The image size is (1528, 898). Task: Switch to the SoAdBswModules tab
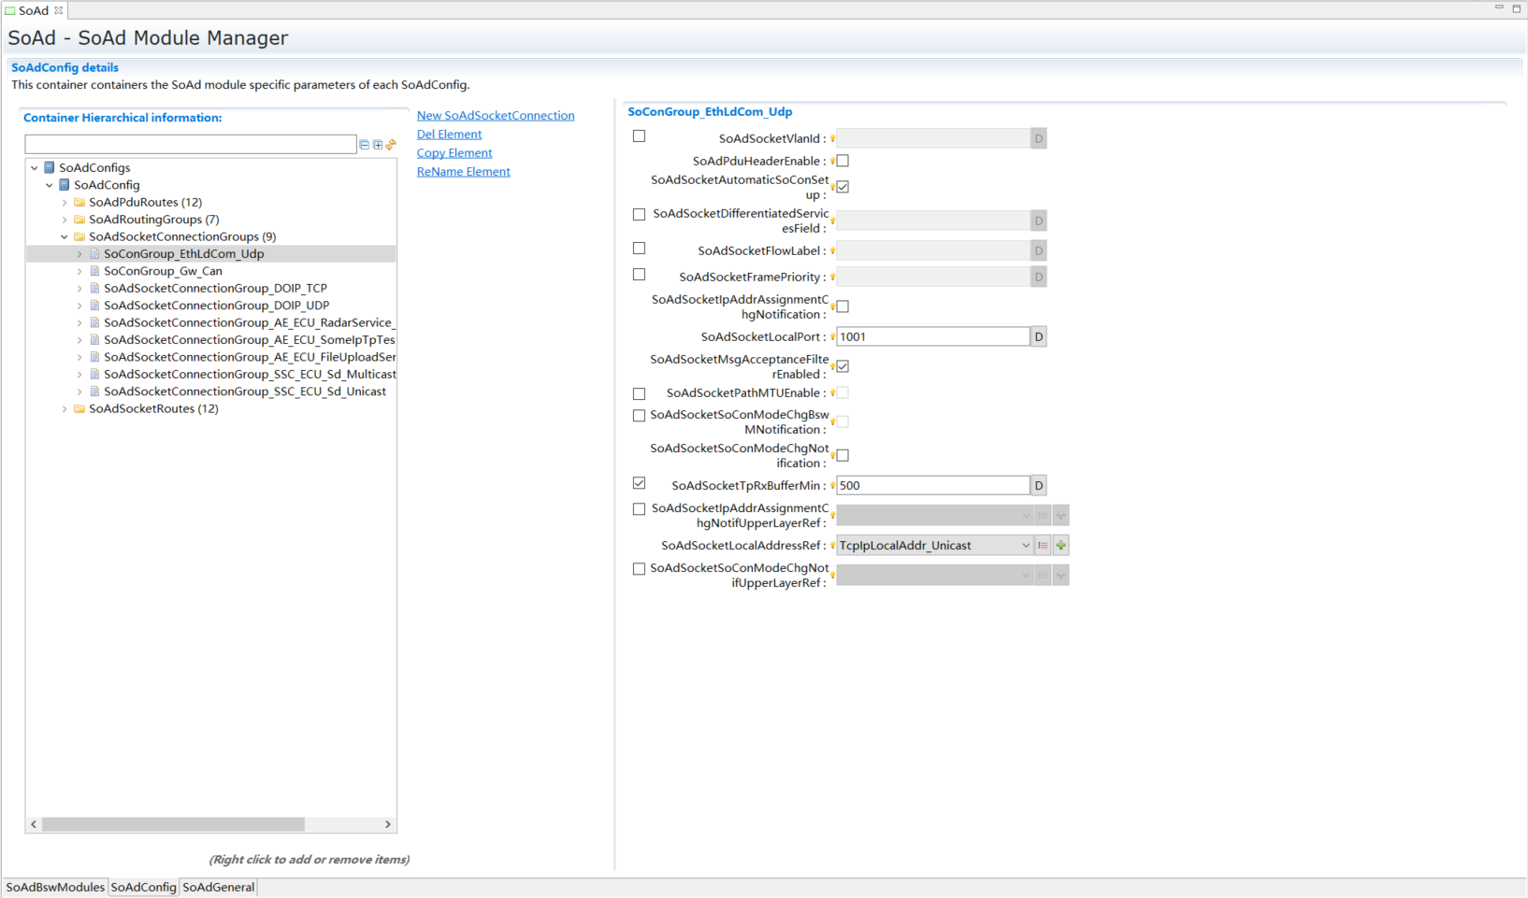(55, 887)
